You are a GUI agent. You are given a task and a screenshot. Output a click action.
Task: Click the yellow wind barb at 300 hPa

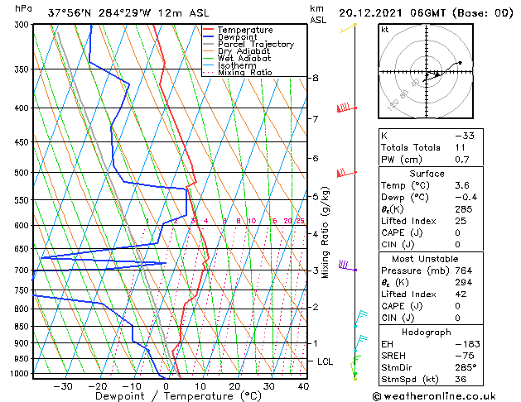349,28
